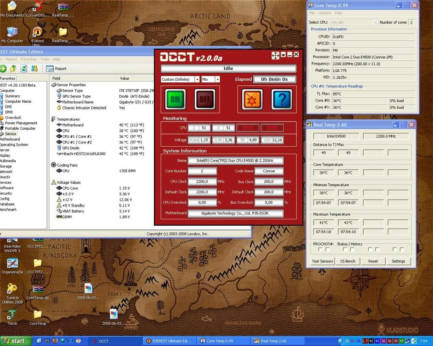The image size is (433, 346).
Task: Launch Firefox from the Quick Launch bar
Action: pos(55,341)
